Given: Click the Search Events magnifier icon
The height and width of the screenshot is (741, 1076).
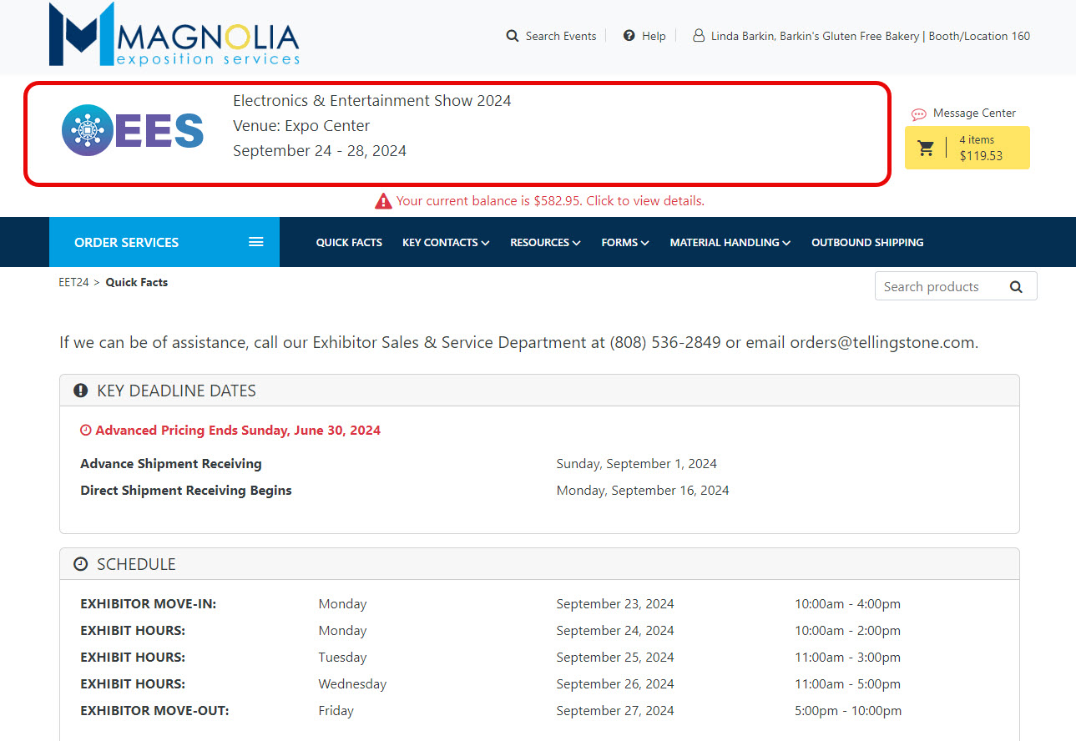Looking at the screenshot, I should click(513, 36).
